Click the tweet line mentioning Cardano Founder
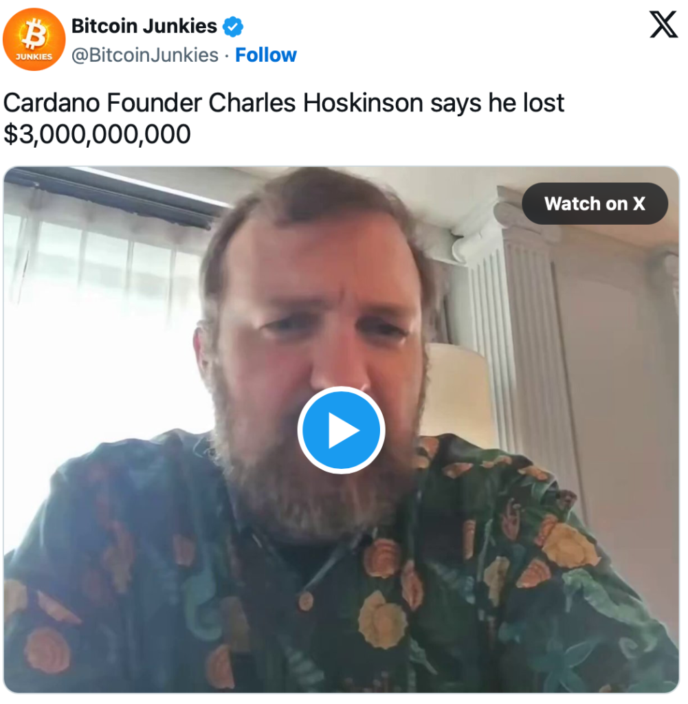The image size is (688, 704). pyautogui.click(x=284, y=103)
